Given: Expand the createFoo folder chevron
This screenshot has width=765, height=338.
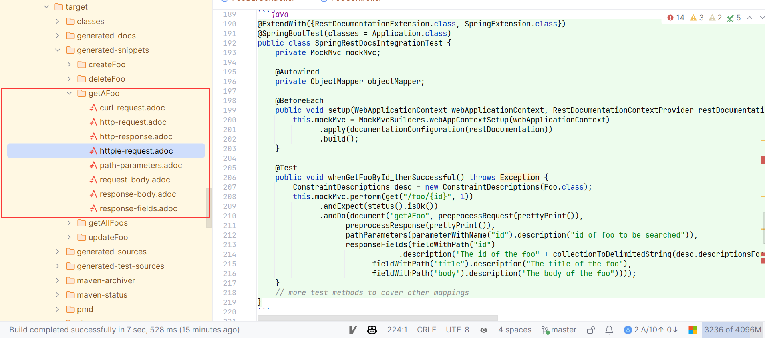Looking at the screenshot, I should pos(69,64).
